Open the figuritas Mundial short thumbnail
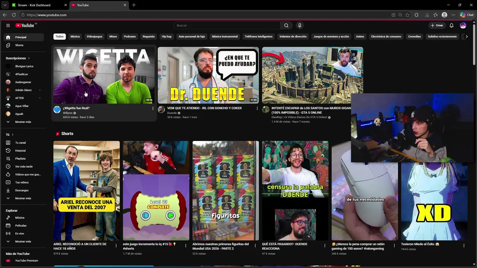This screenshot has height=268, width=477. tap(225, 191)
